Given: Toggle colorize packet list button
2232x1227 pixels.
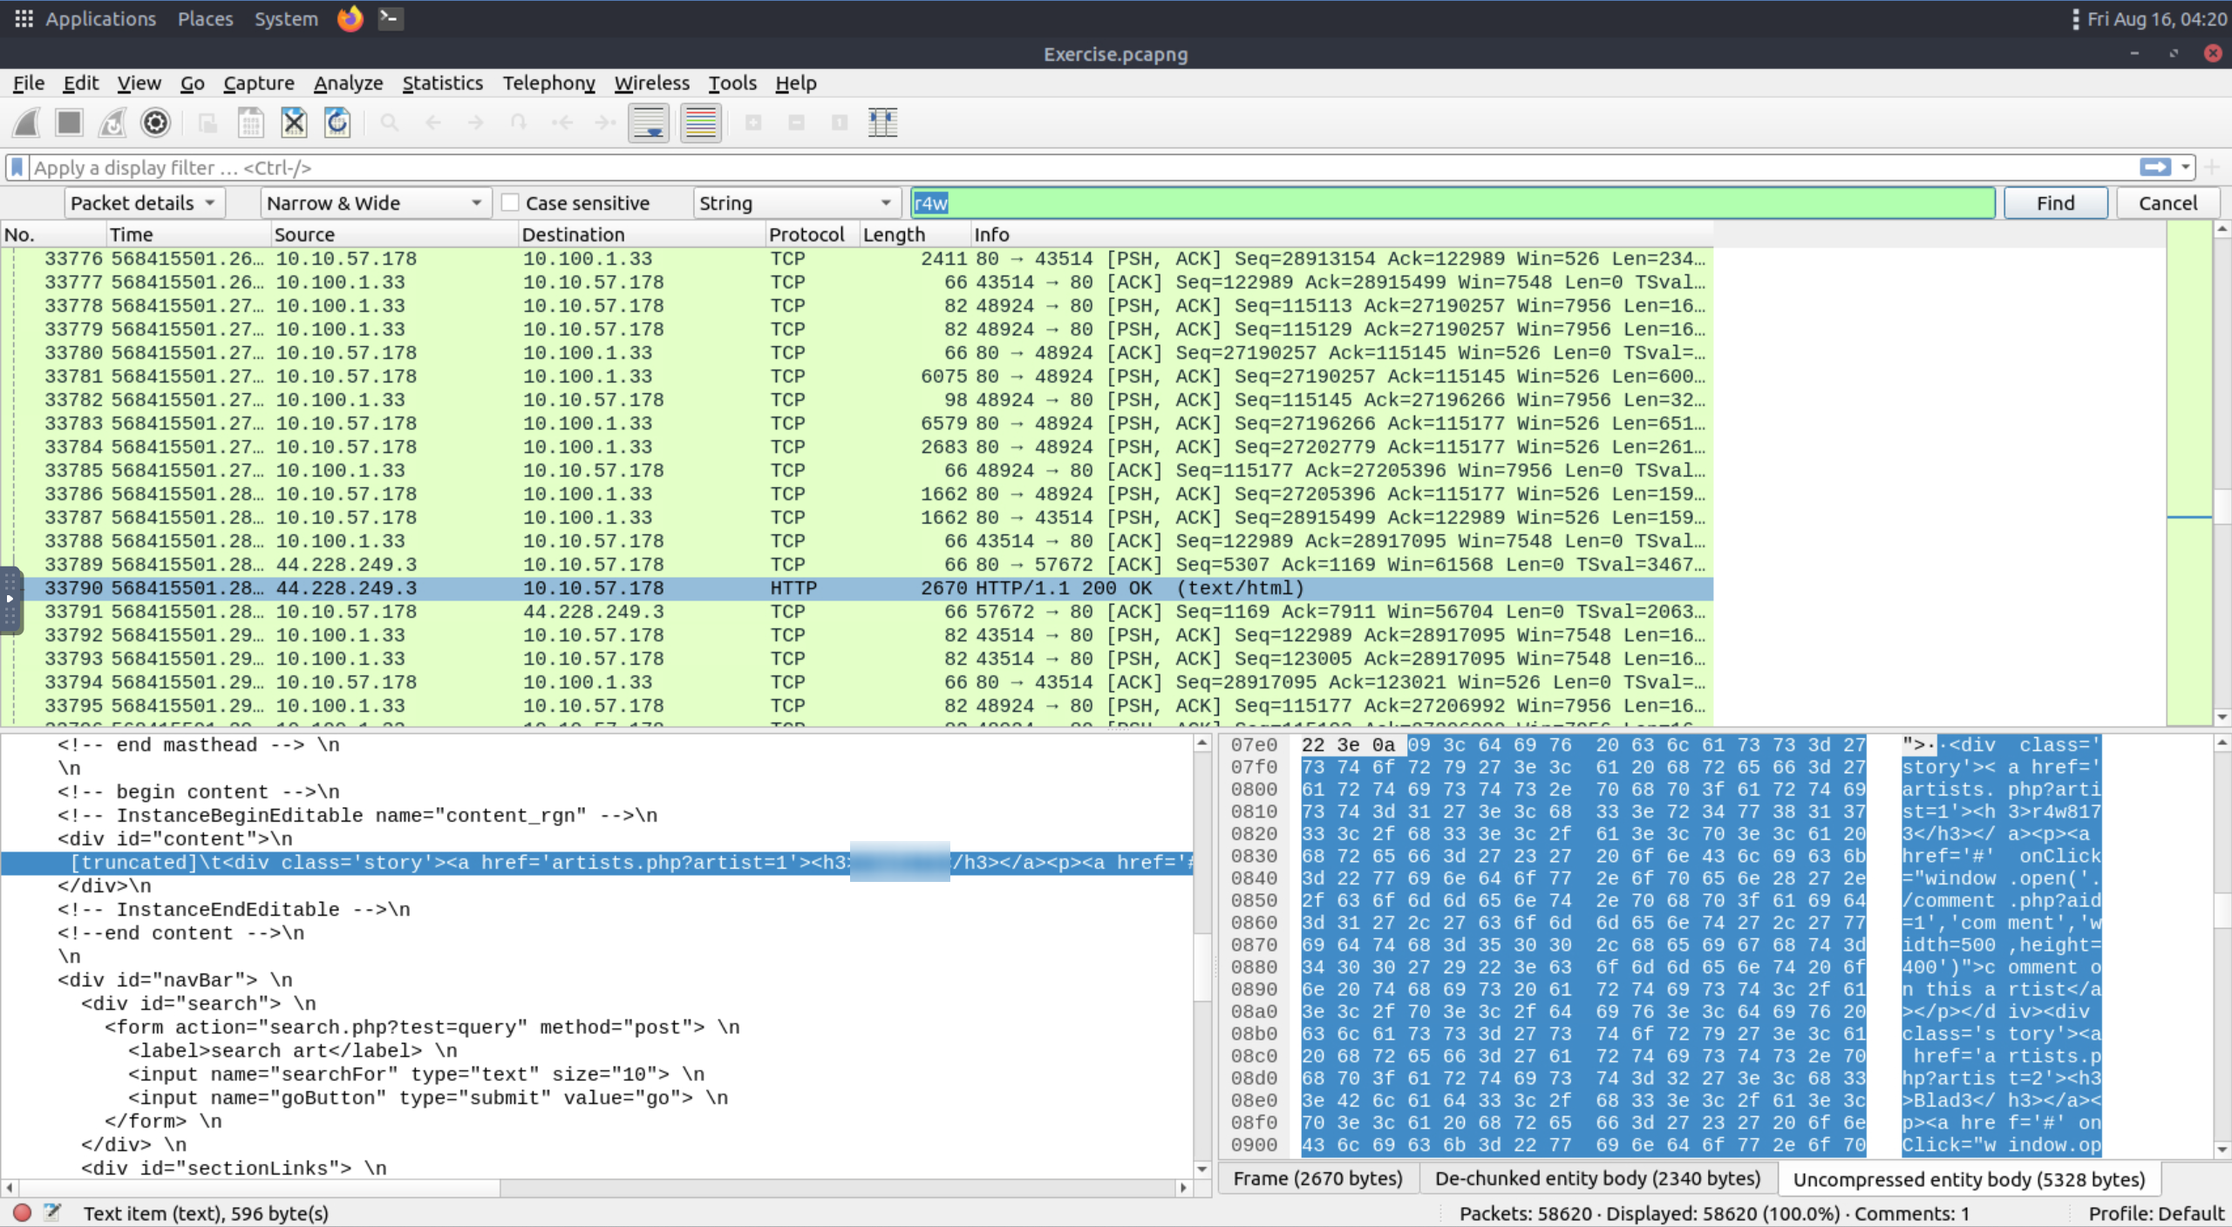Looking at the screenshot, I should [x=701, y=123].
